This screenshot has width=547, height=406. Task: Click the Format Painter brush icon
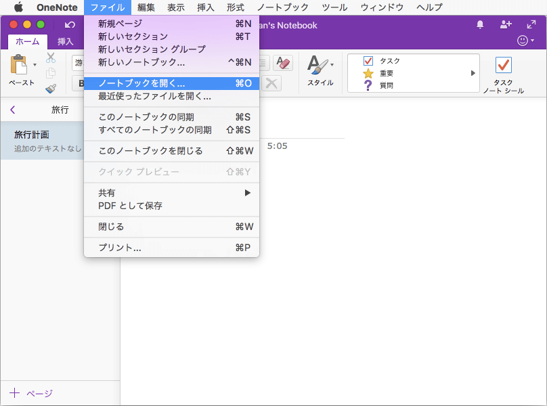[x=51, y=88]
